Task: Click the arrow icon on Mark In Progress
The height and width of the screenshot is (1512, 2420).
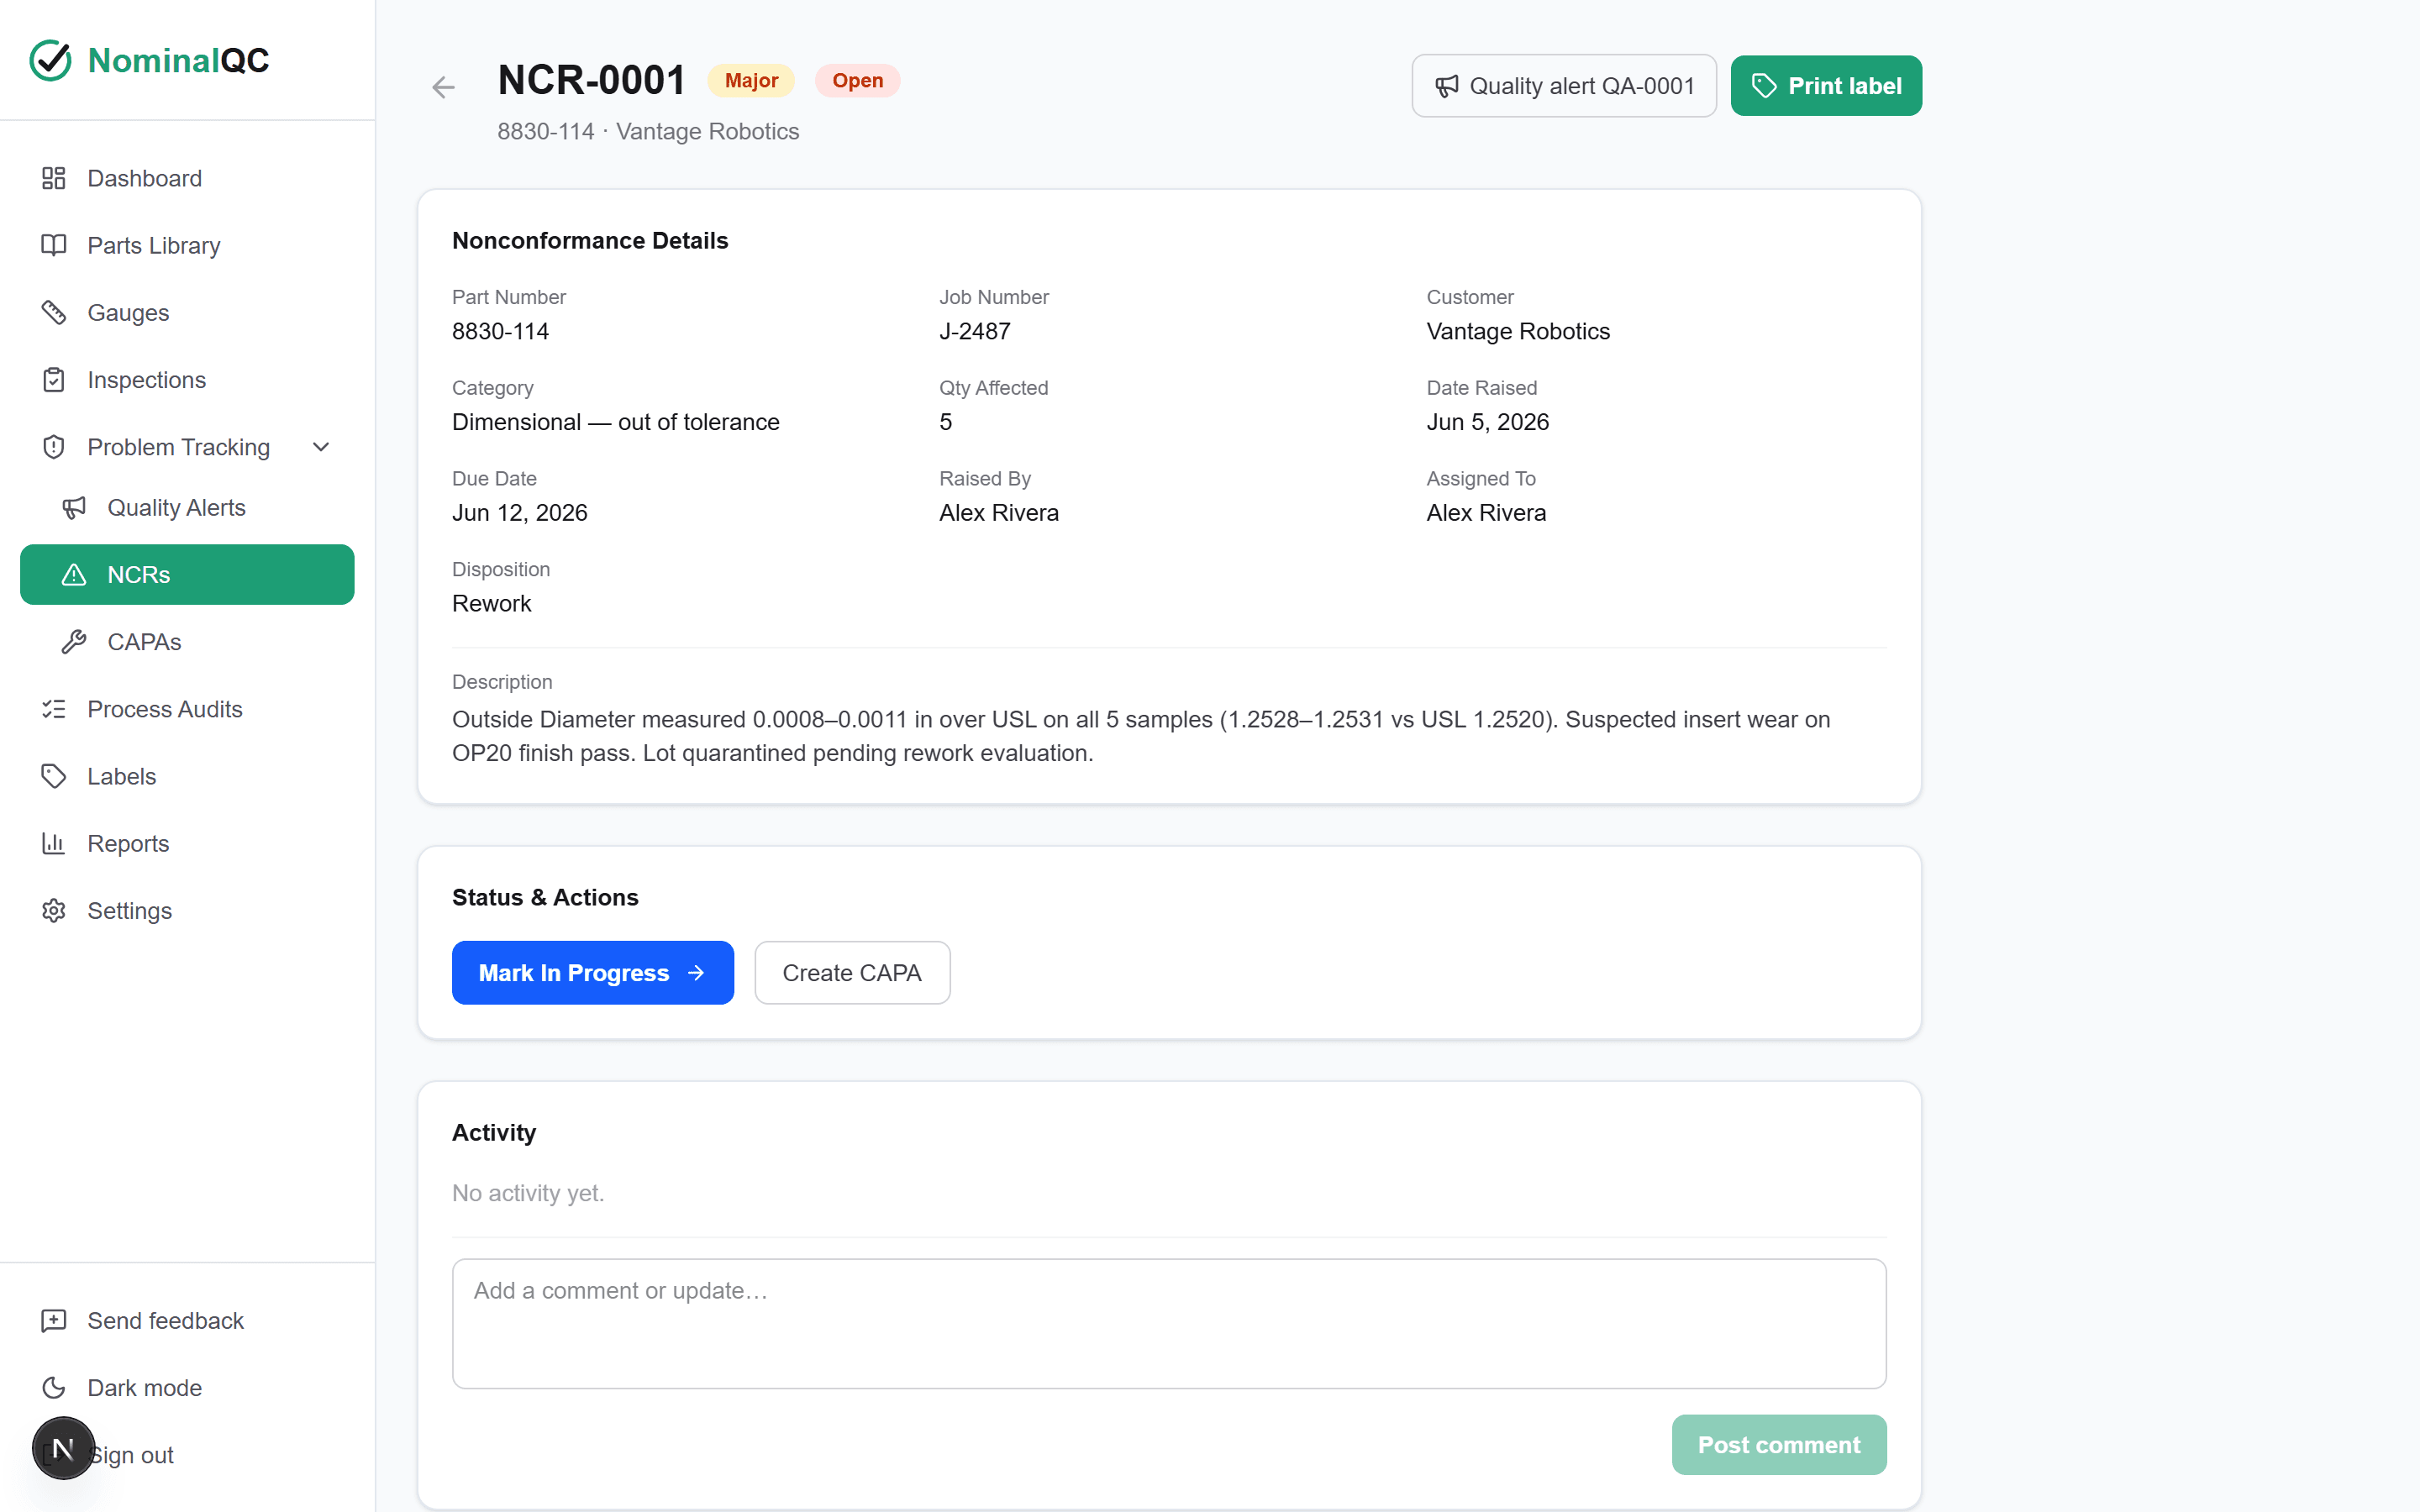Action: 697,973
